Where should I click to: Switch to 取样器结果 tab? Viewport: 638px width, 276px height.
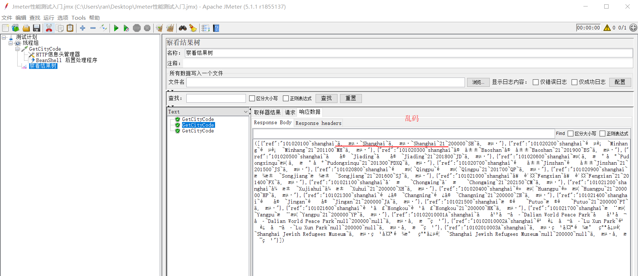(267, 112)
